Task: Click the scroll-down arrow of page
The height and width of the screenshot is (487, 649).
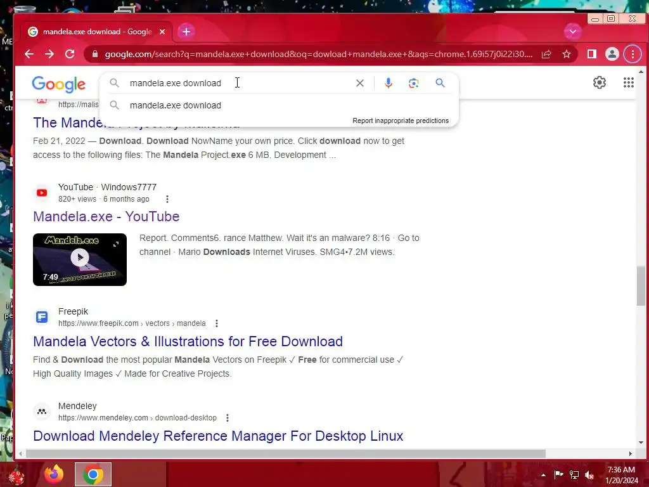Action: 641,443
